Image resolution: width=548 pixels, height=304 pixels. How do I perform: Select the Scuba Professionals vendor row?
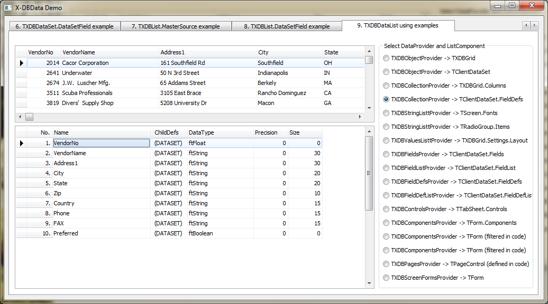(87, 93)
